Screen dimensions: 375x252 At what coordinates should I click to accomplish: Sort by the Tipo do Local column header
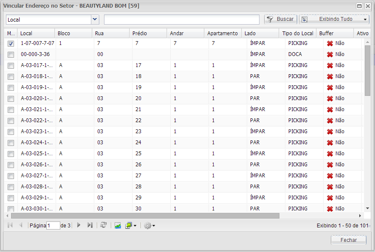[298, 33]
